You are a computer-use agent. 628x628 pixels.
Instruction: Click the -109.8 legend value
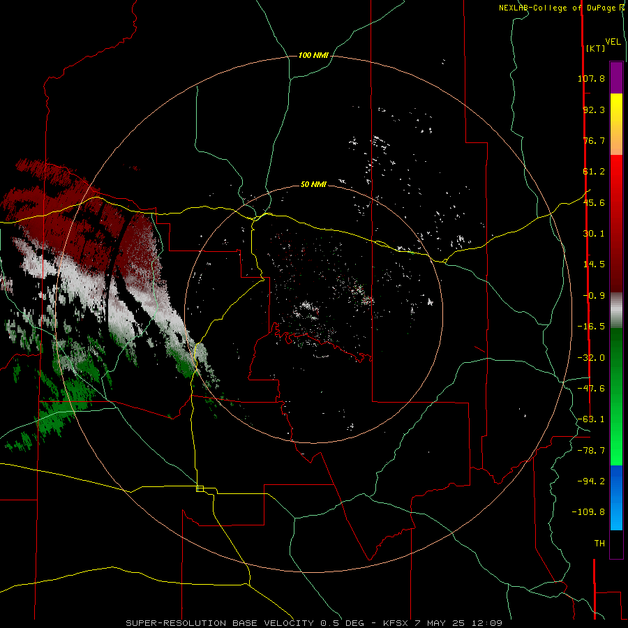click(589, 512)
